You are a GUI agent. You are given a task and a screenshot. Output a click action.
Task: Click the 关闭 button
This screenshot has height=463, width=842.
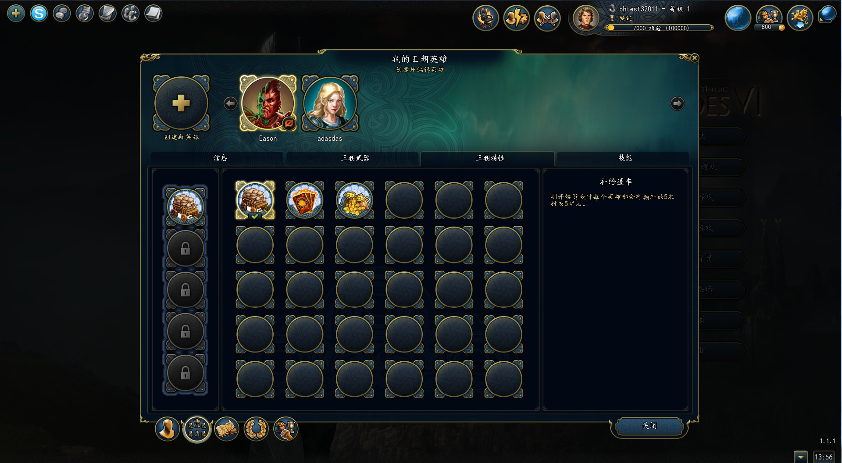point(649,426)
